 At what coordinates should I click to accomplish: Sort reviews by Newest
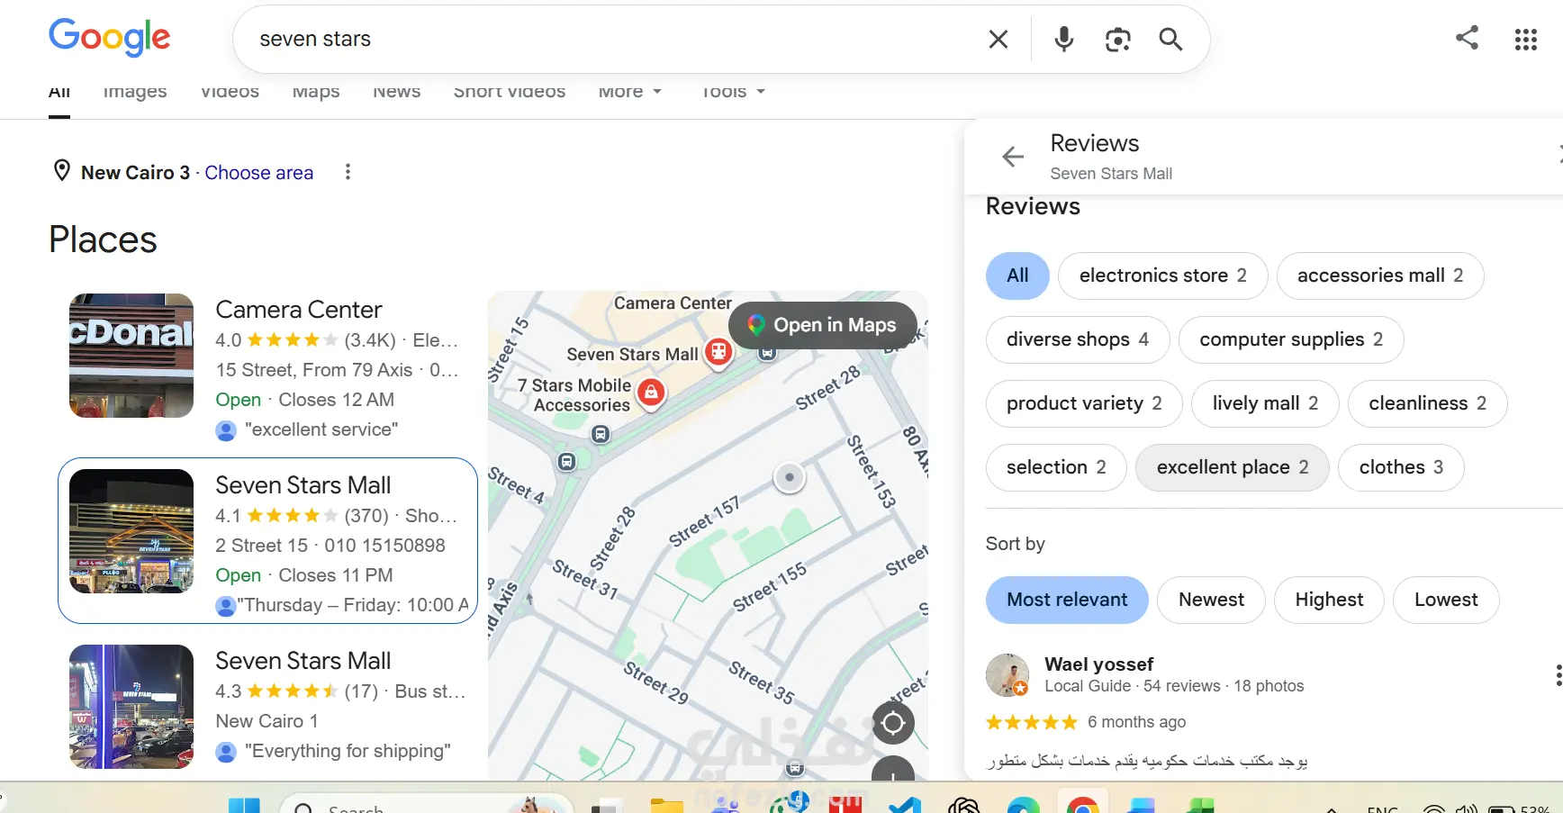pyautogui.click(x=1211, y=600)
